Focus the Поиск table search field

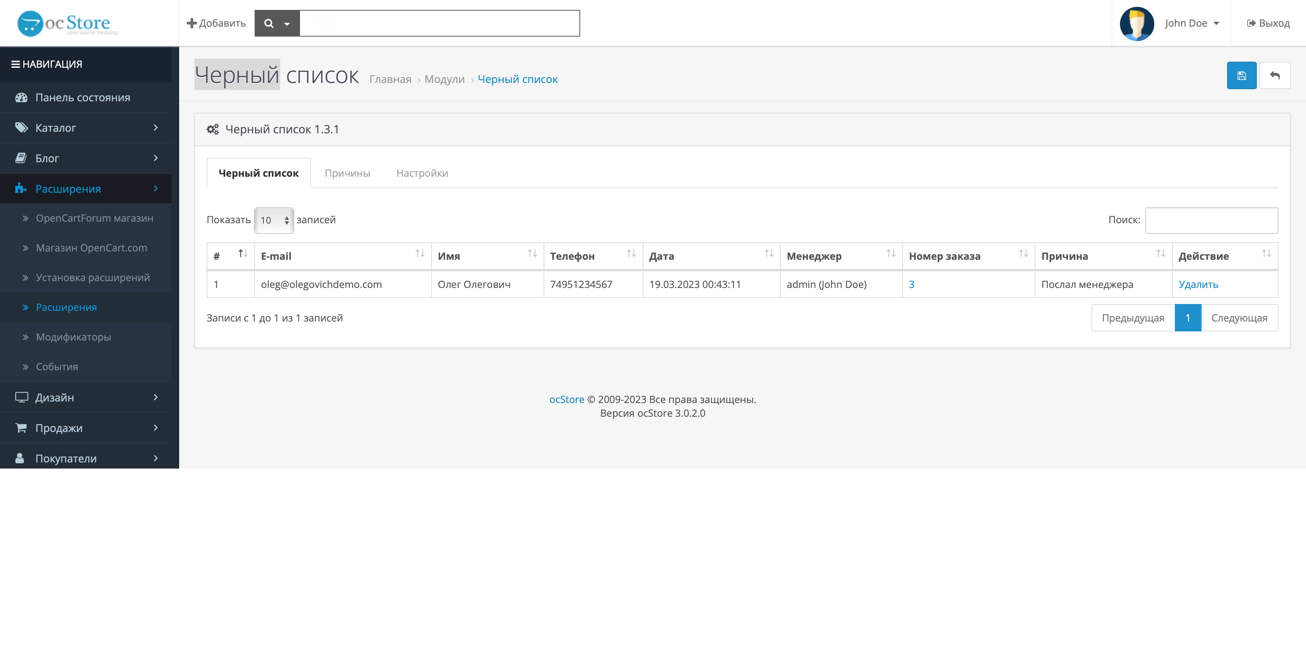click(1211, 220)
